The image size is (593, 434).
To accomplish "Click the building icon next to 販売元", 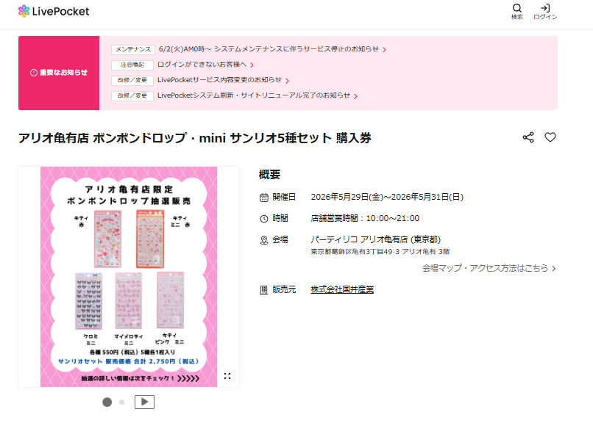I will tap(264, 290).
